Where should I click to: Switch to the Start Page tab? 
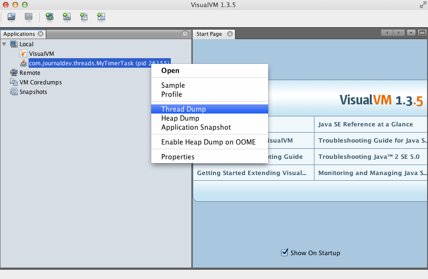click(210, 34)
